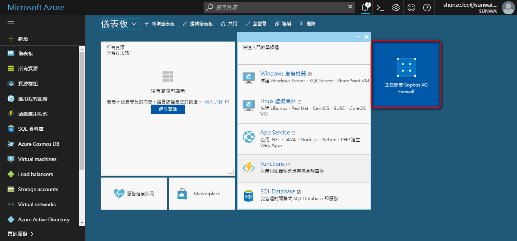Click the sidebar scrollbar down arrow
517x241 pixels.
point(82,223)
